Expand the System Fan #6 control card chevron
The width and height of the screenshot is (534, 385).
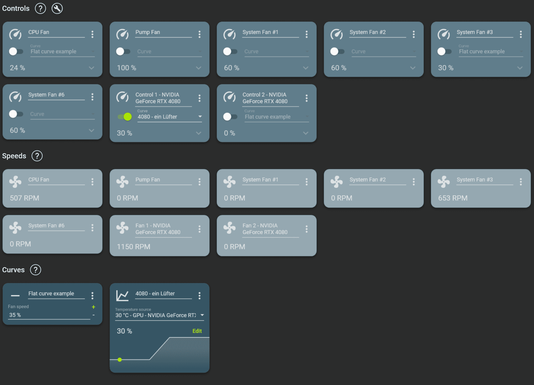click(91, 131)
